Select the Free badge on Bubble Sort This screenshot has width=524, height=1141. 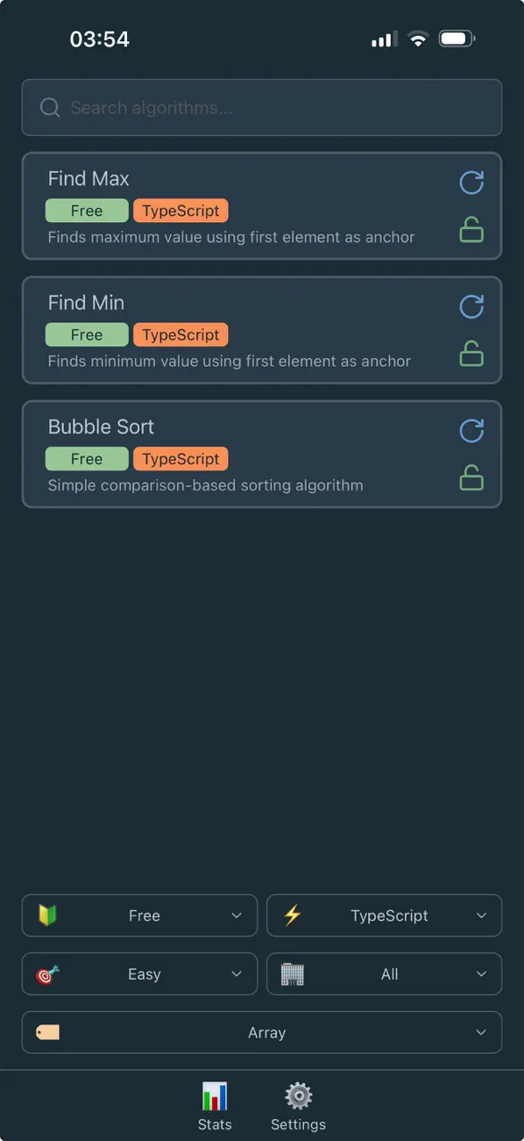[x=86, y=458]
